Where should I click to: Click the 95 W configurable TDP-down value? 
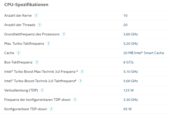click(128, 109)
